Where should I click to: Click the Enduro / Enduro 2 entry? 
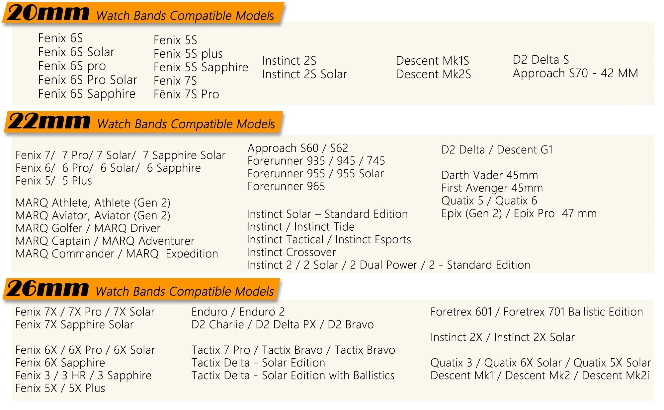[238, 312]
